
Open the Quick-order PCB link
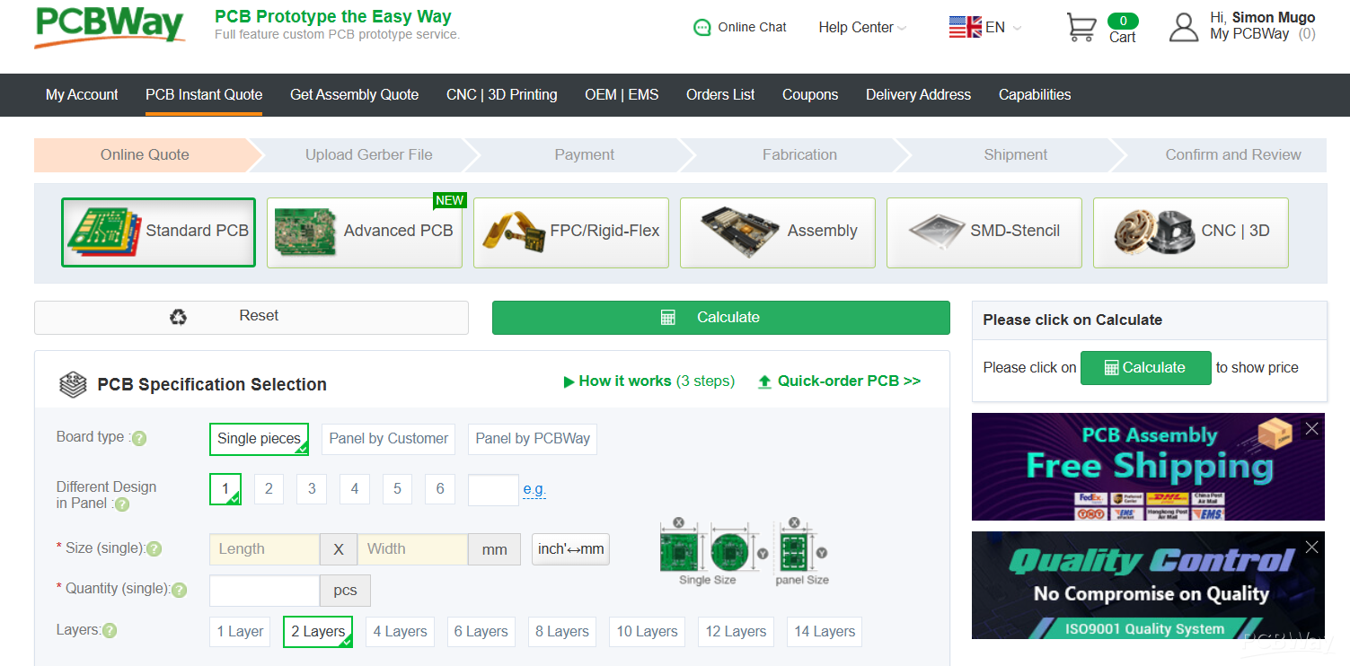(x=840, y=381)
